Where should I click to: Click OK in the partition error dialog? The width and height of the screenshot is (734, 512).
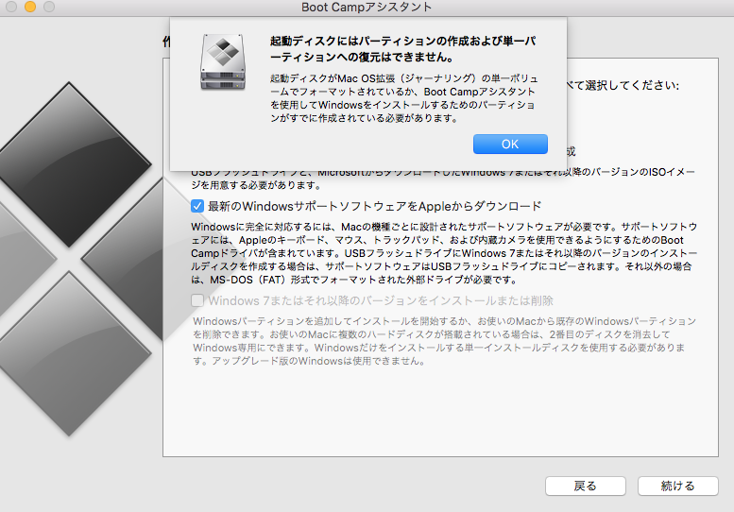coord(510,145)
